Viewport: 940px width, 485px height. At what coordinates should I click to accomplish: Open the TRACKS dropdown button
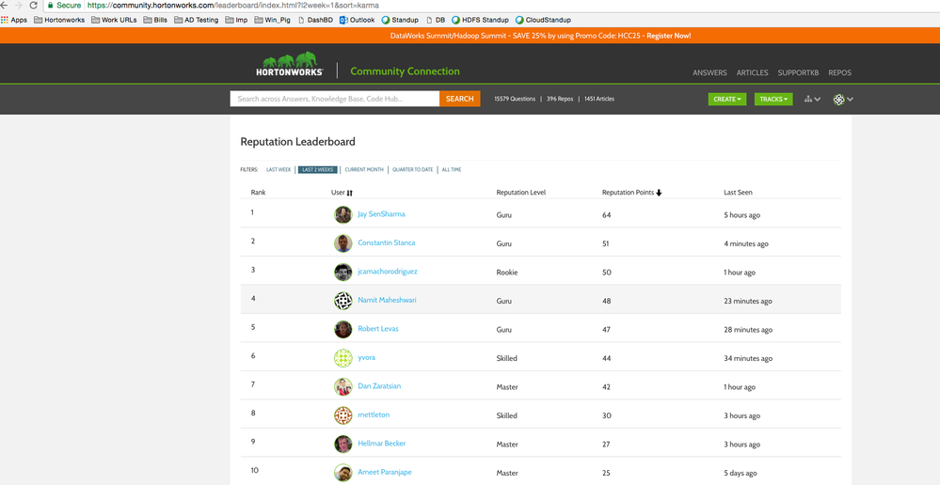click(773, 100)
